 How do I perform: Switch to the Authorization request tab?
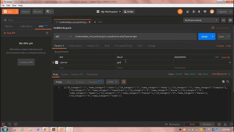76,46
